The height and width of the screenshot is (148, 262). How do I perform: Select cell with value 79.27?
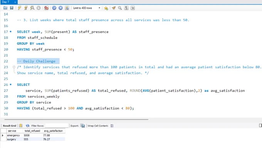54,139
